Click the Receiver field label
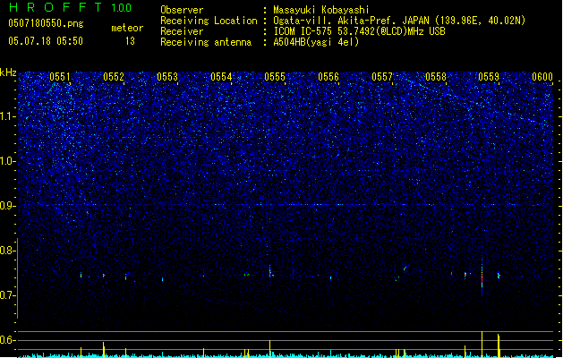The width and height of the screenshot is (563, 358). pyautogui.click(x=182, y=31)
